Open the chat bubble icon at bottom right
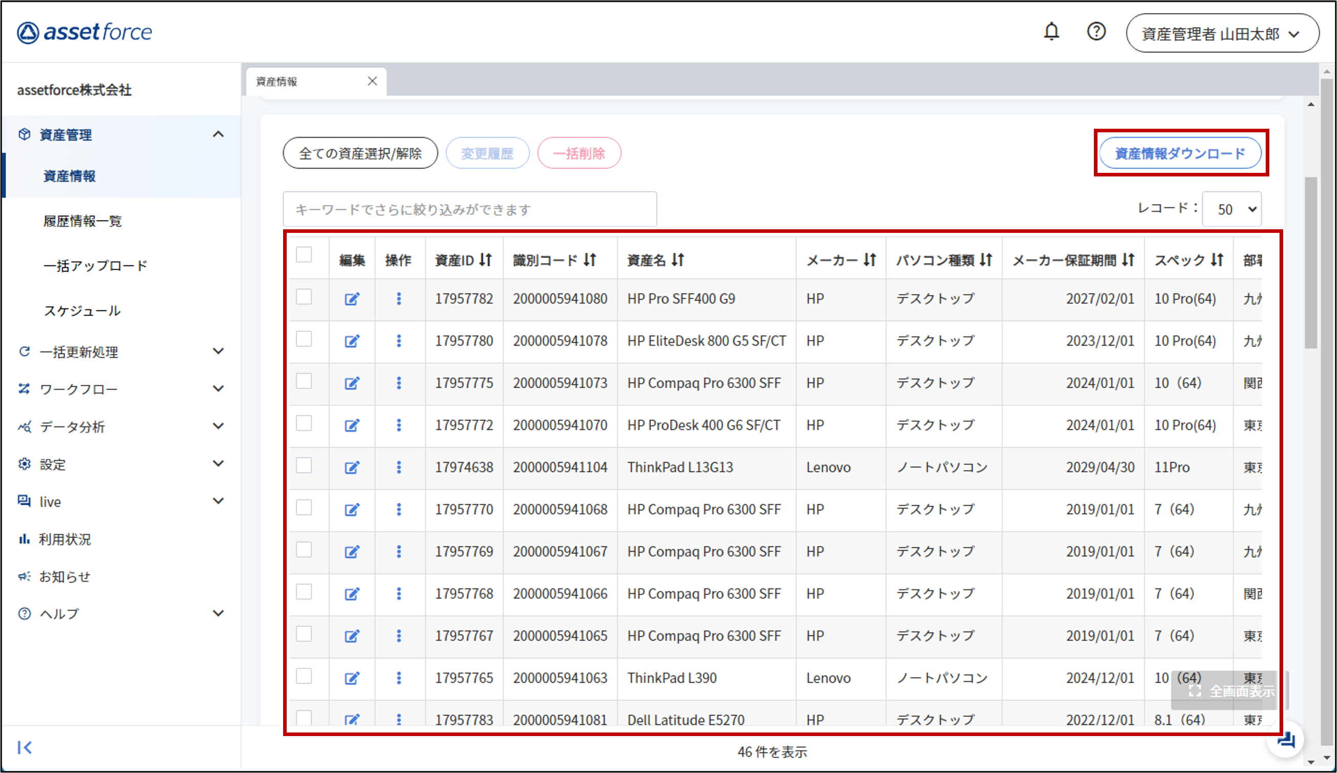The height and width of the screenshot is (773, 1337). click(1286, 740)
